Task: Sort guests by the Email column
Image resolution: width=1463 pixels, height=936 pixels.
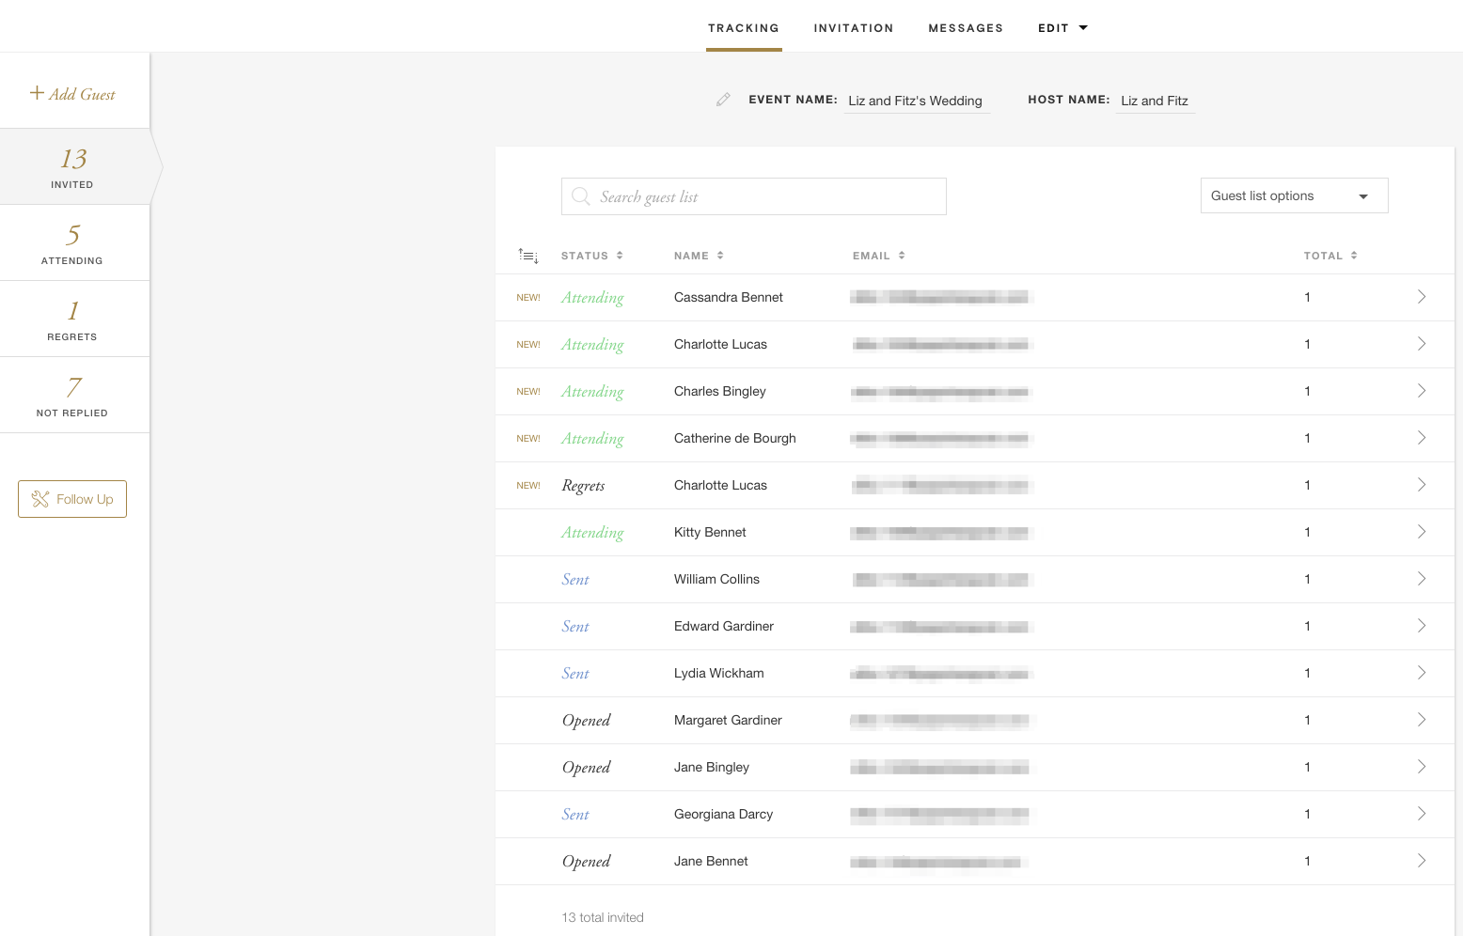Action: (x=878, y=256)
